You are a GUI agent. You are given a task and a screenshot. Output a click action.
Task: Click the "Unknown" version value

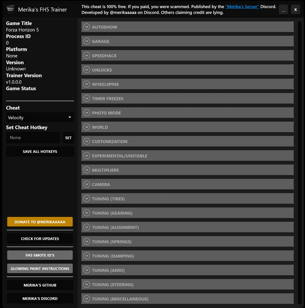(16, 69)
